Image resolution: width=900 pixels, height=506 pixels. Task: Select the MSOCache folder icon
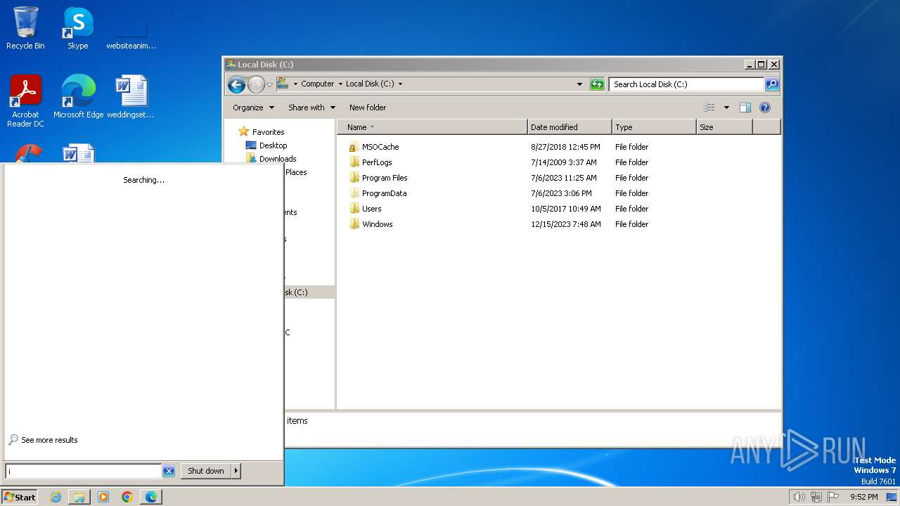click(354, 147)
